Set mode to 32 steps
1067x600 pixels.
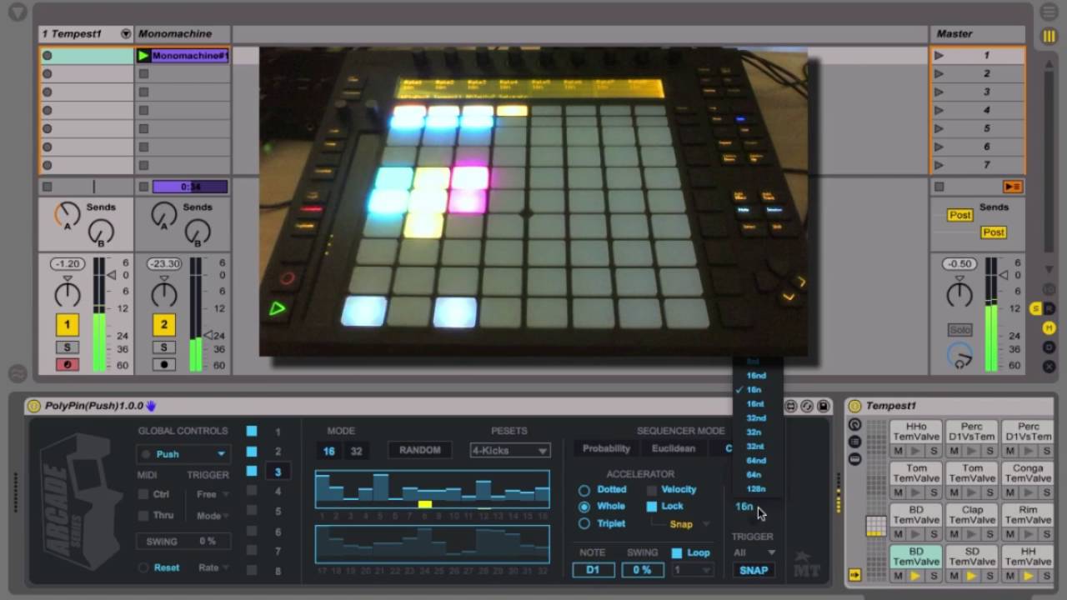click(x=357, y=451)
